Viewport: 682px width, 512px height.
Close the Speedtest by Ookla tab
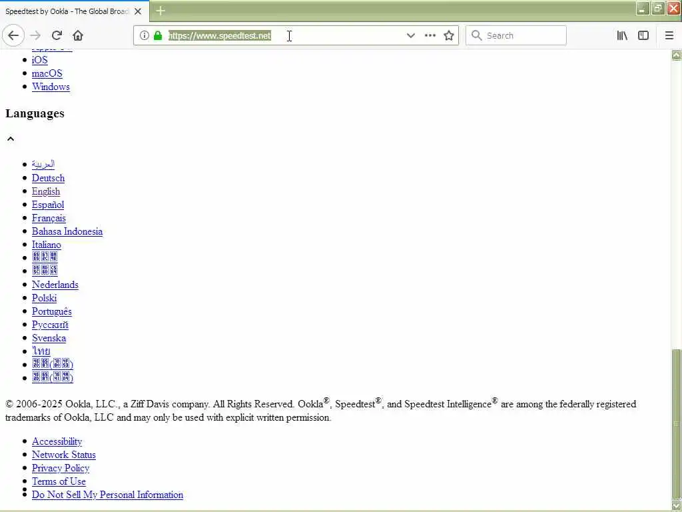click(x=137, y=11)
